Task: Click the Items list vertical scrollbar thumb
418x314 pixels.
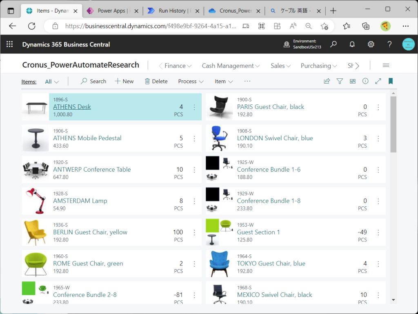Action: (x=394, y=124)
